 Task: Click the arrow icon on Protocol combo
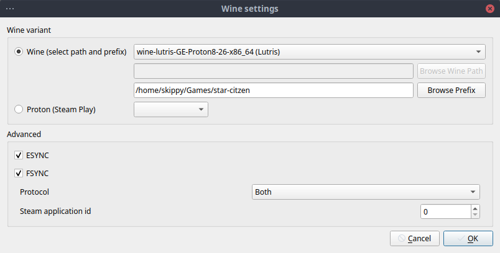(x=473, y=192)
